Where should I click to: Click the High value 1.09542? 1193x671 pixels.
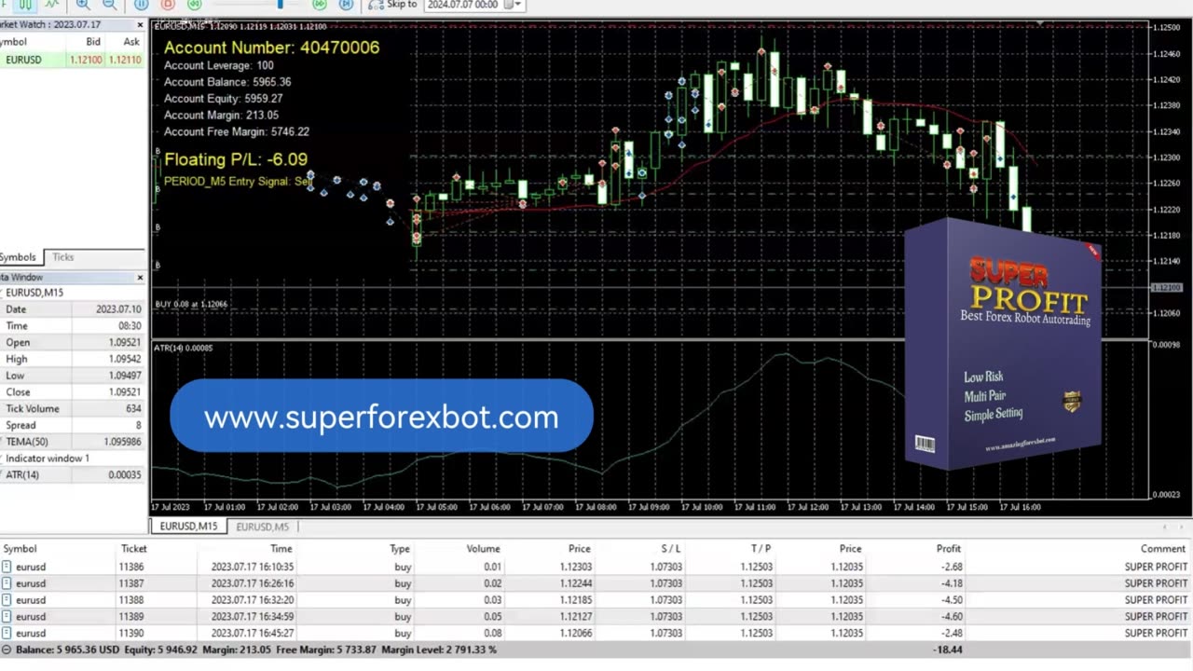[125, 359]
